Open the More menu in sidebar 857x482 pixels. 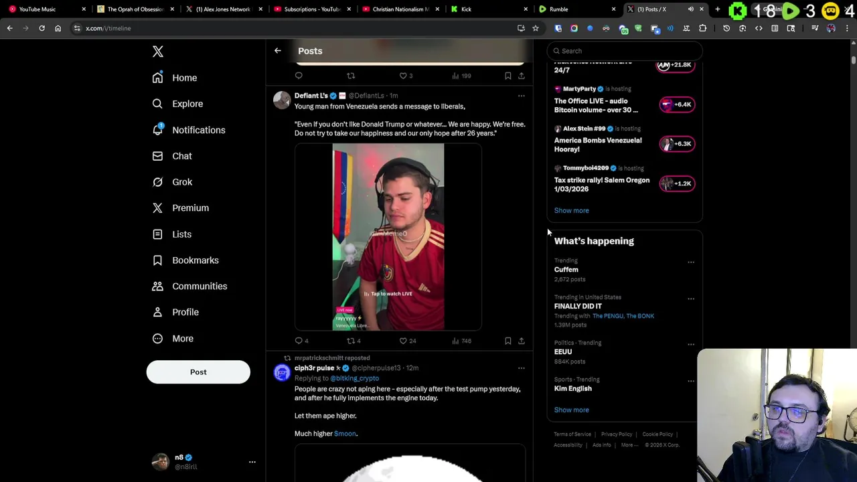click(173, 339)
